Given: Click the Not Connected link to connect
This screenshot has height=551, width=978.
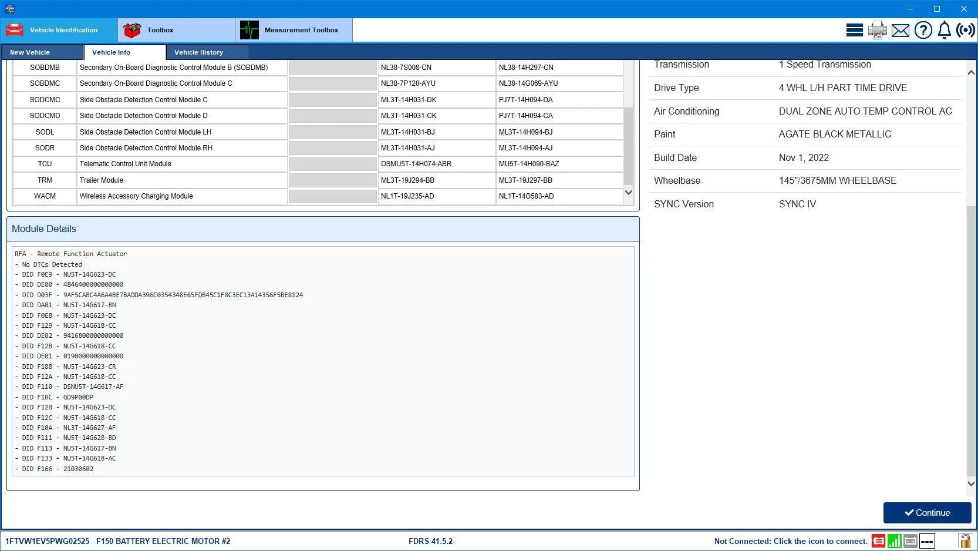Looking at the screenshot, I should (x=790, y=541).
